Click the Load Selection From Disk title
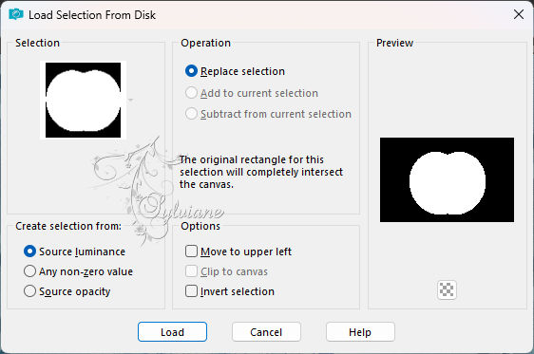 click(92, 15)
